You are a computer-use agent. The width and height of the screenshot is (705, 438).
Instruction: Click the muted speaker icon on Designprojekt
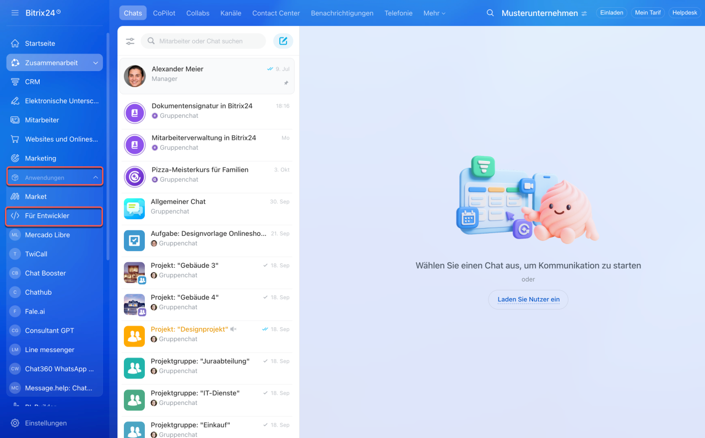(x=233, y=329)
